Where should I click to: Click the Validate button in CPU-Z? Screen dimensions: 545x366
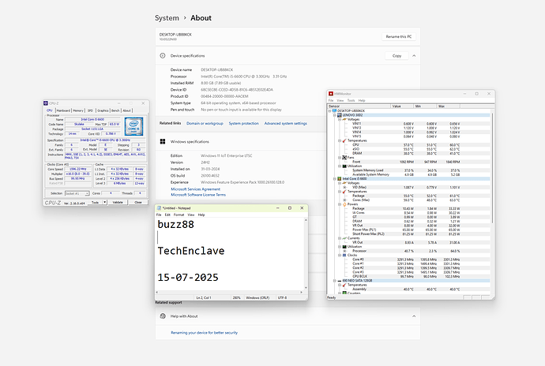pyautogui.click(x=118, y=202)
